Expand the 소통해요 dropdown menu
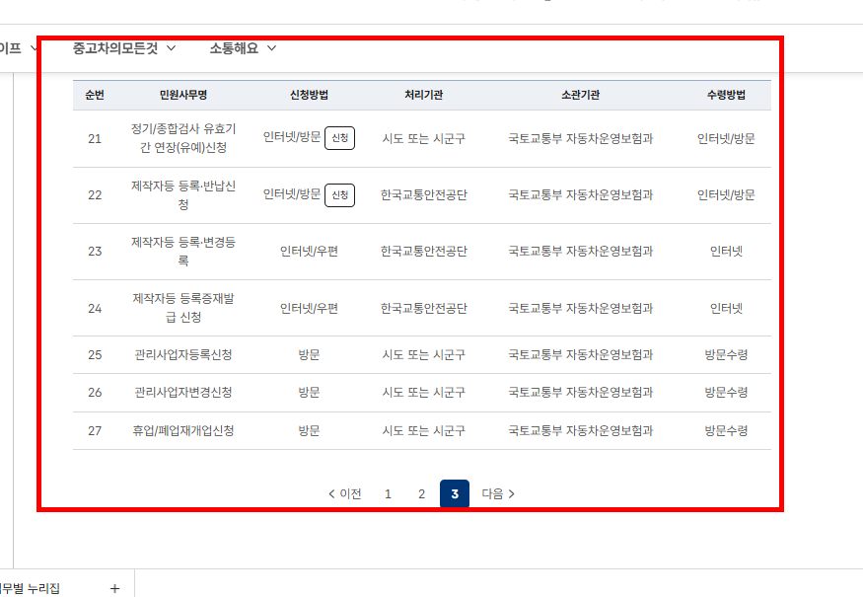The width and height of the screenshot is (863, 597). coord(236,47)
